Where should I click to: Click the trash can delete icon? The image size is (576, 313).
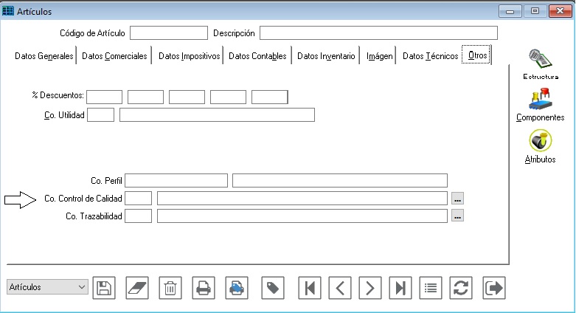coord(170,288)
